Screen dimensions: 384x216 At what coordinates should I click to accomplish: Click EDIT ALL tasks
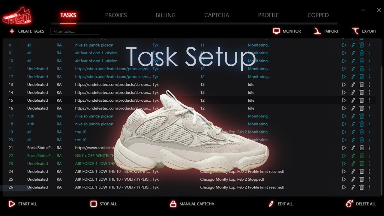[281, 204]
